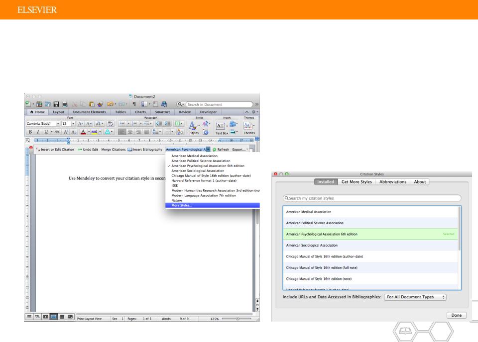Click the Format Painter brush icon
The height and width of the screenshot is (342, 478).
tap(100, 104)
